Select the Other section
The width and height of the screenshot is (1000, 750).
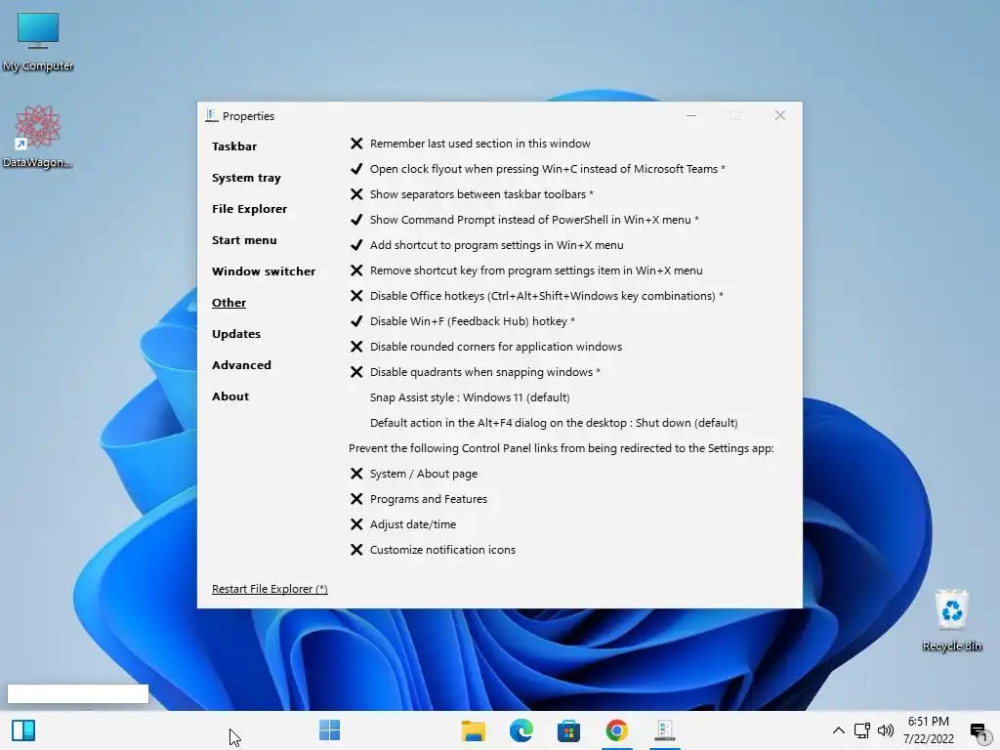click(229, 303)
